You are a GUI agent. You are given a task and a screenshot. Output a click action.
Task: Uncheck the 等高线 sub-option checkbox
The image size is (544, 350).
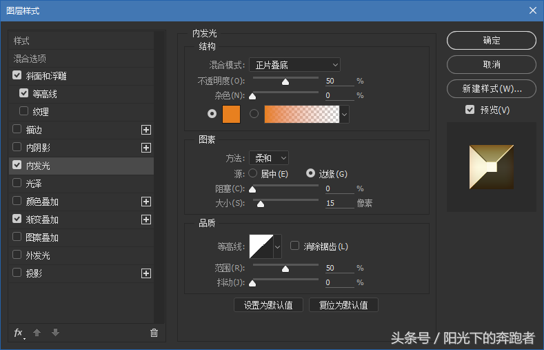coord(24,93)
